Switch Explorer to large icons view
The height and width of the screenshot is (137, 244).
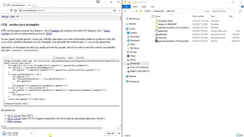point(242,135)
